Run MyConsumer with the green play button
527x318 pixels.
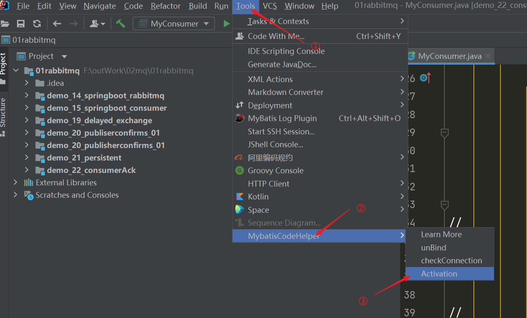[x=226, y=24]
